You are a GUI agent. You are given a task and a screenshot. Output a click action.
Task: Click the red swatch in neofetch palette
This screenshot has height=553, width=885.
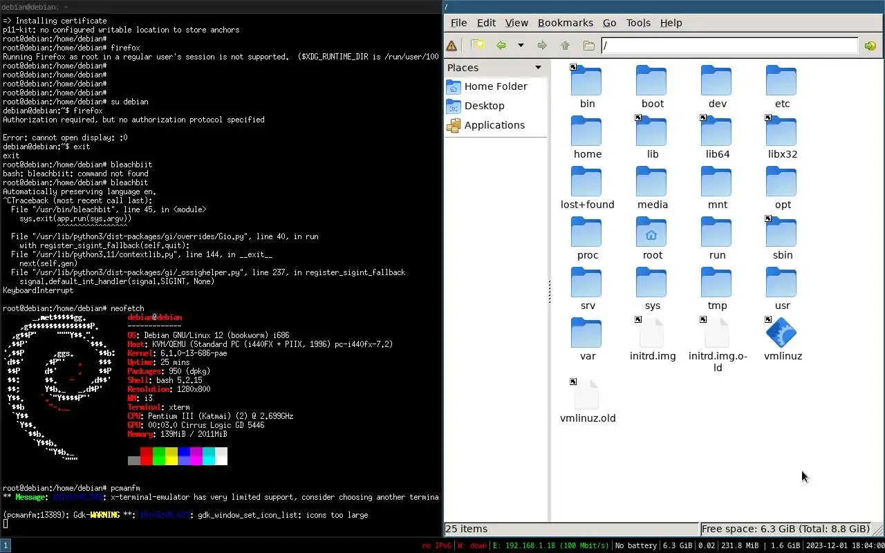[x=146, y=456]
